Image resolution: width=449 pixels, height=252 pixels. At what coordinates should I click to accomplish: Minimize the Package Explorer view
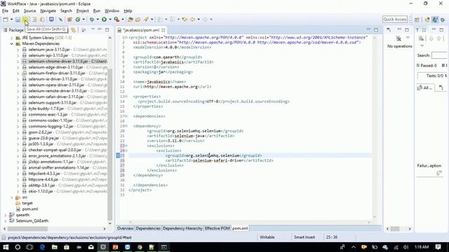tap(100, 29)
